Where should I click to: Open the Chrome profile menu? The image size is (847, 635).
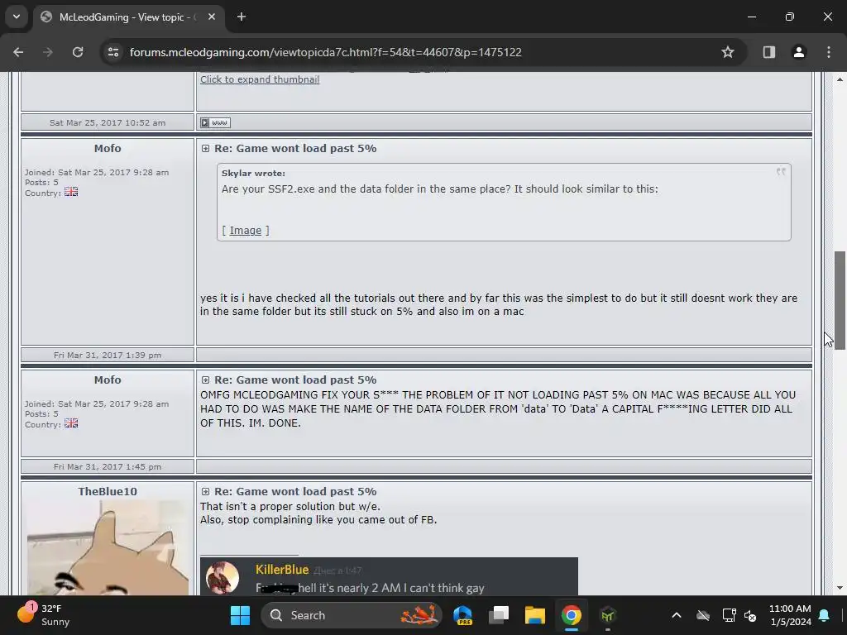(x=799, y=52)
